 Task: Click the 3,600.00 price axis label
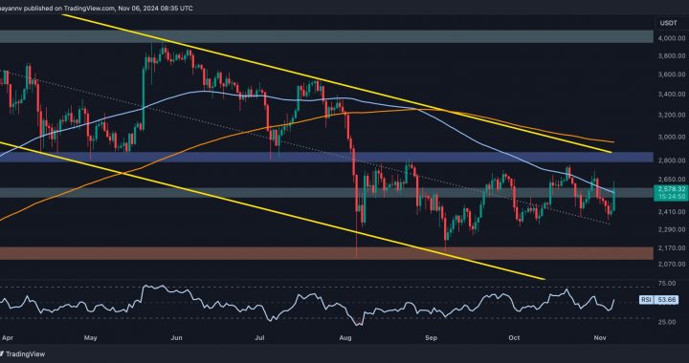(671, 75)
